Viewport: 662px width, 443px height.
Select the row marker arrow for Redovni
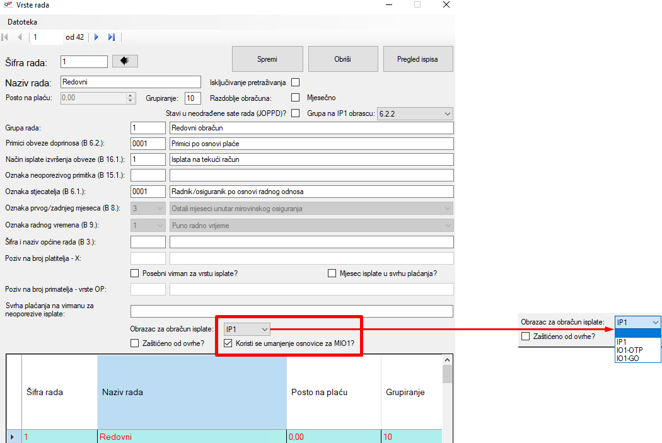pos(13,437)
